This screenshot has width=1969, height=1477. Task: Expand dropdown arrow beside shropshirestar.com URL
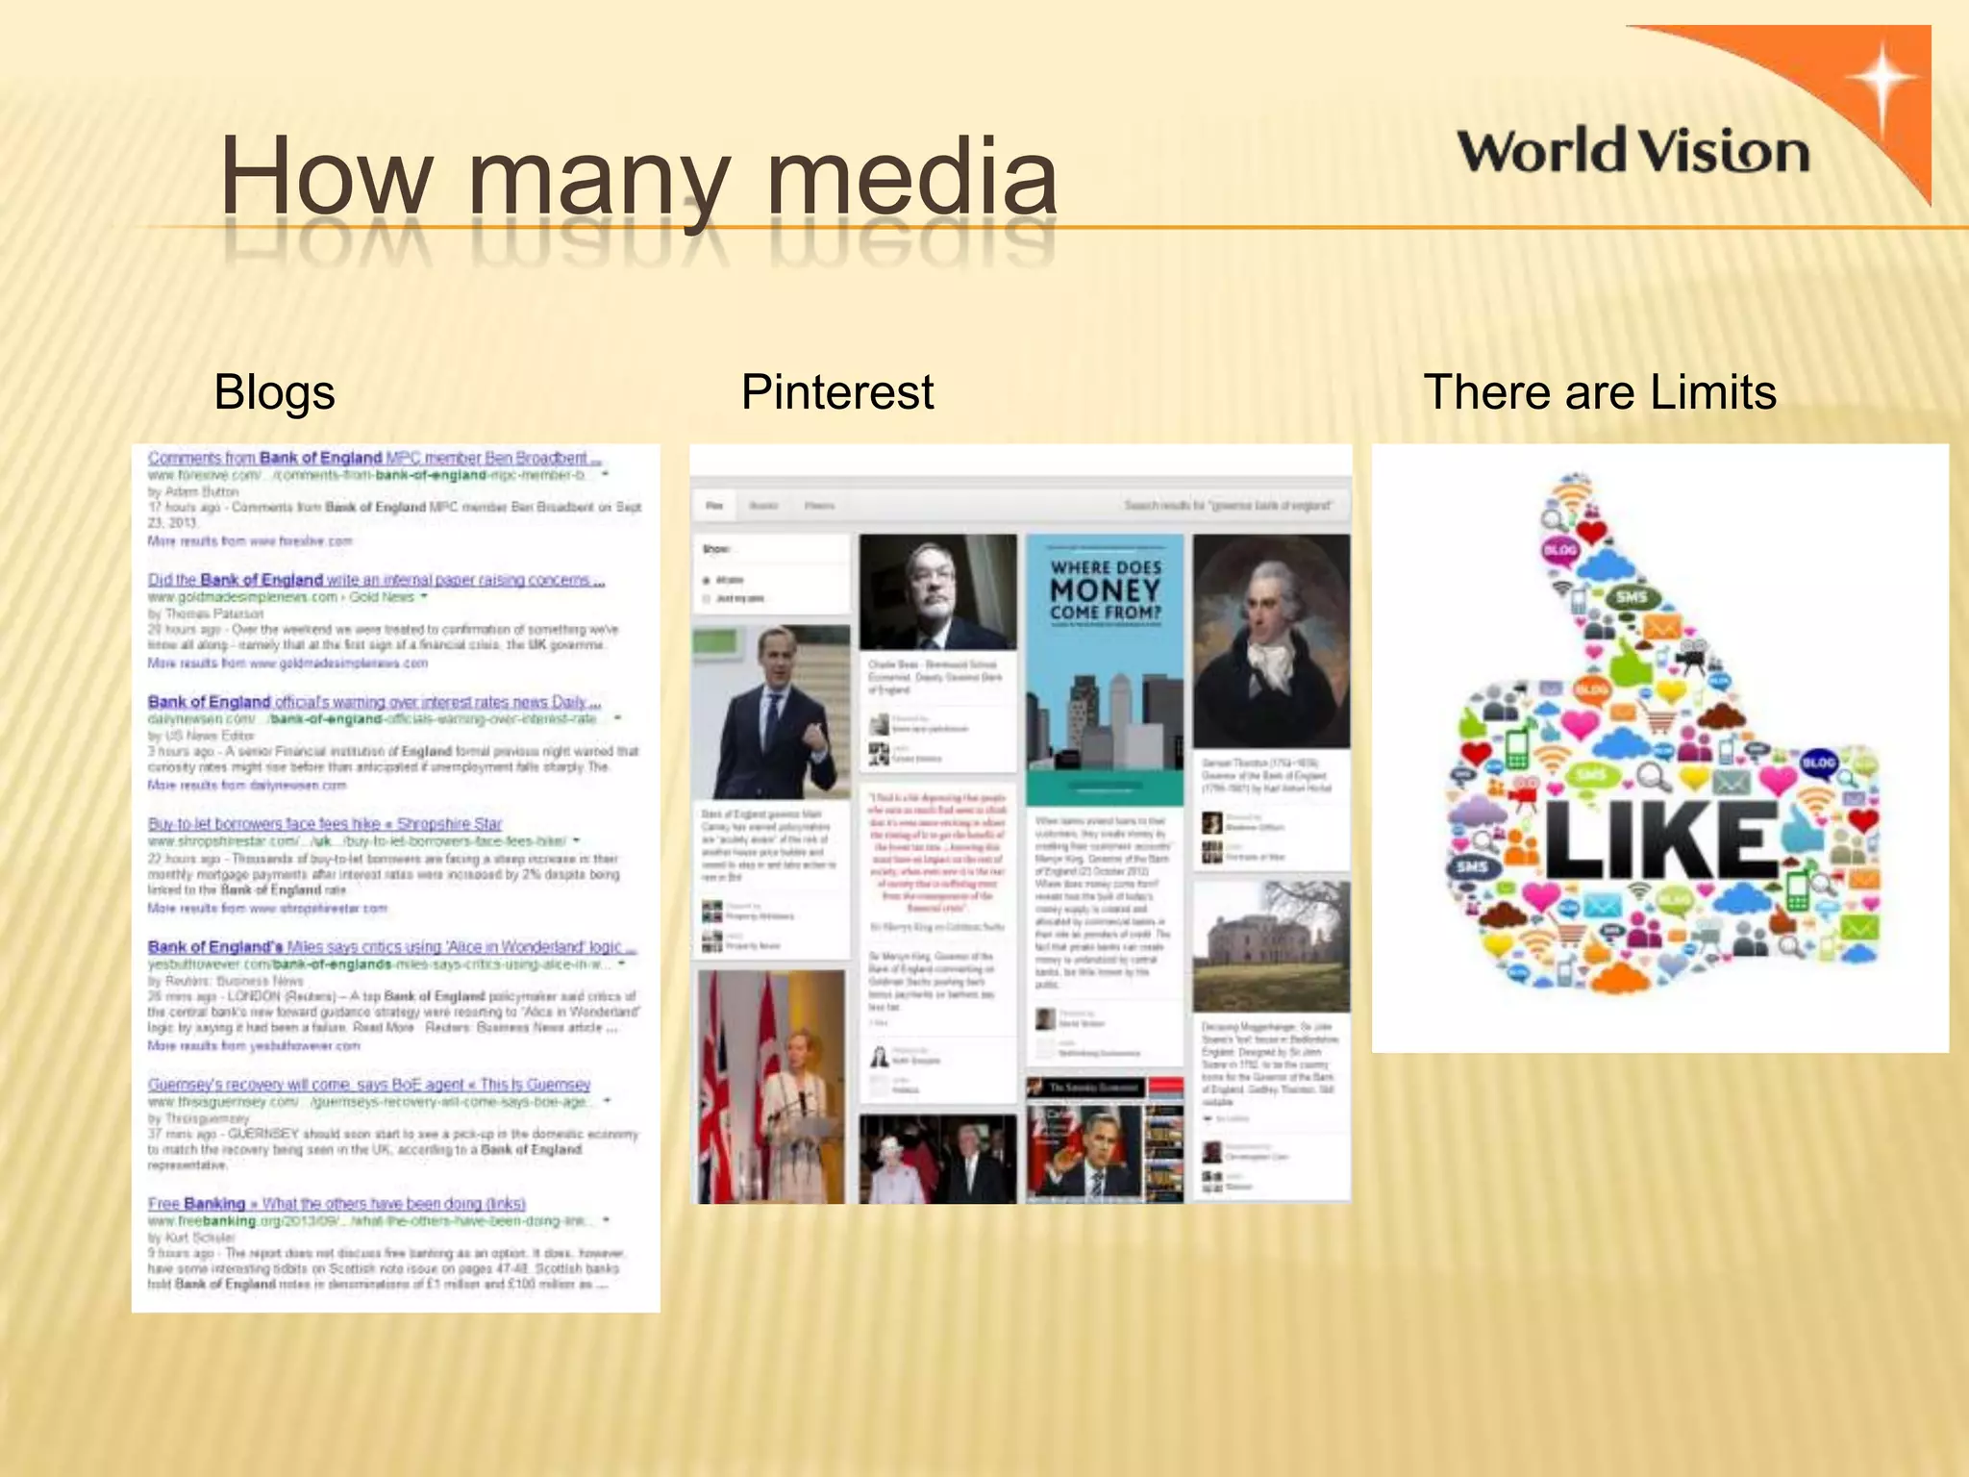pos(576,840)
